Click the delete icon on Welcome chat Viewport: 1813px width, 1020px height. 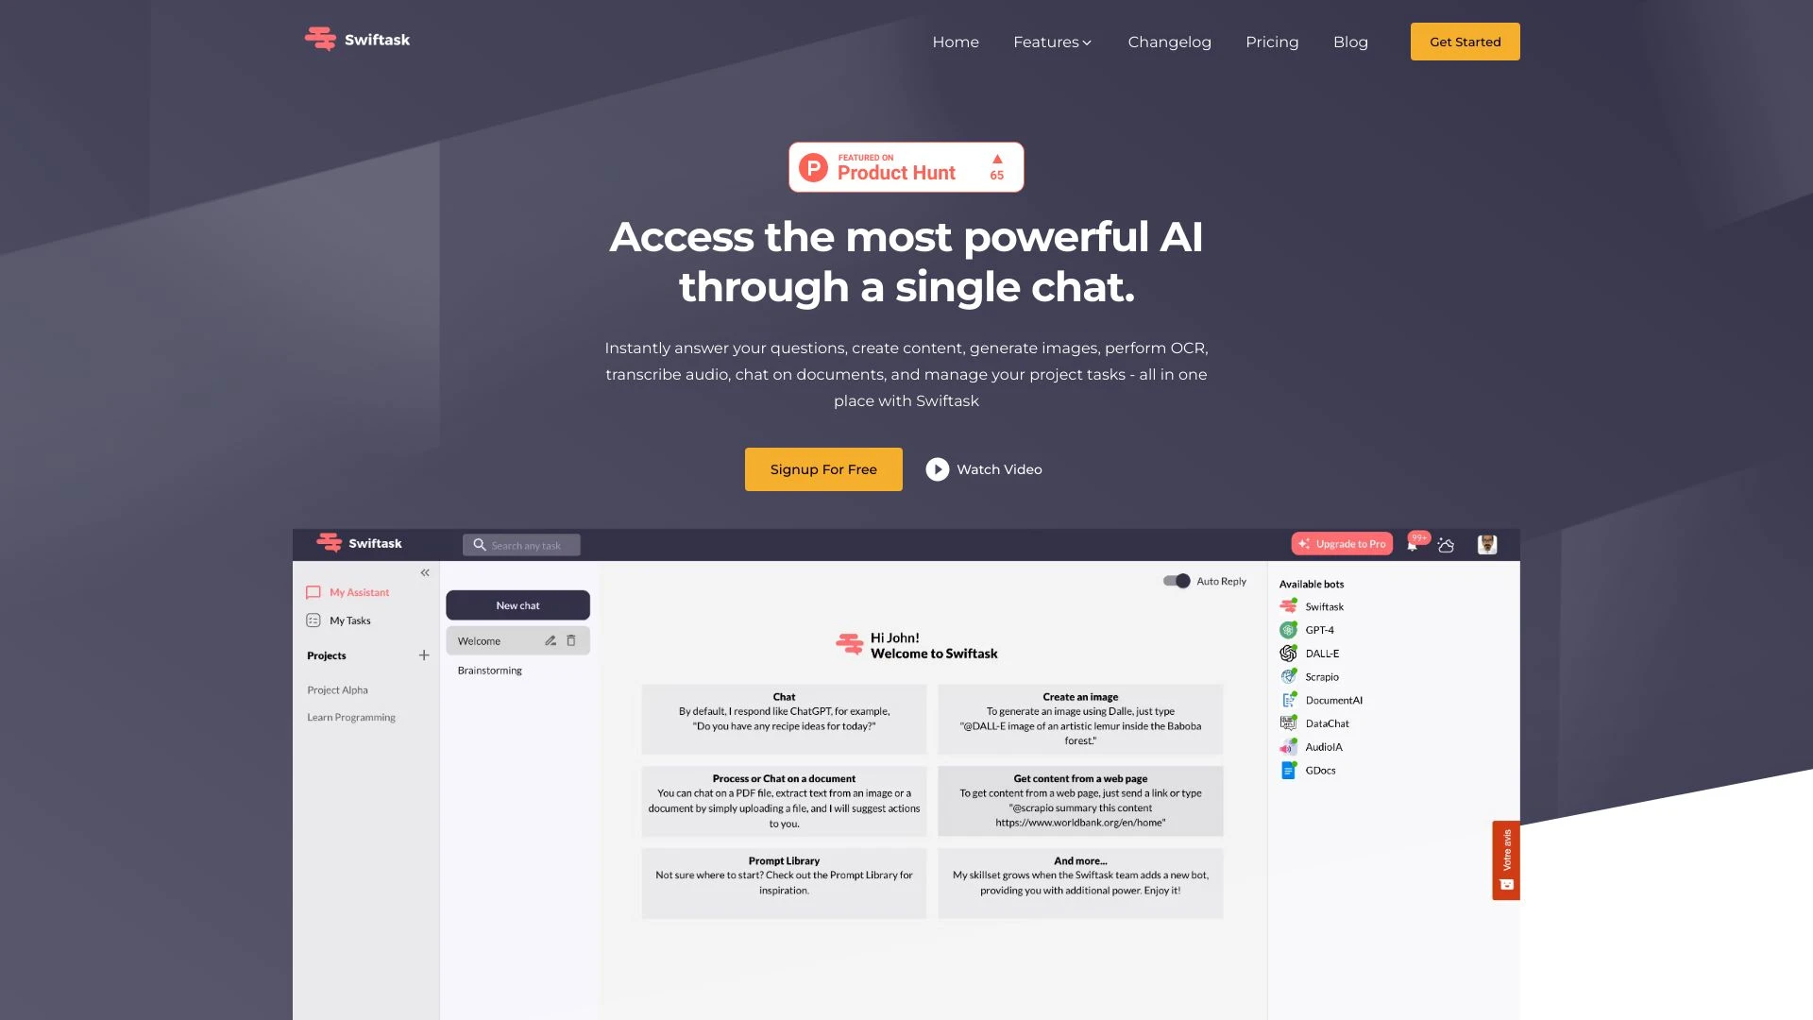(x=570, y=638)
